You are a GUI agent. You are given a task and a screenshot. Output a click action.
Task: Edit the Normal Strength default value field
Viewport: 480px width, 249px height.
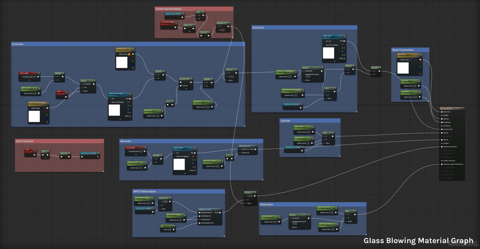coord(217,166)
